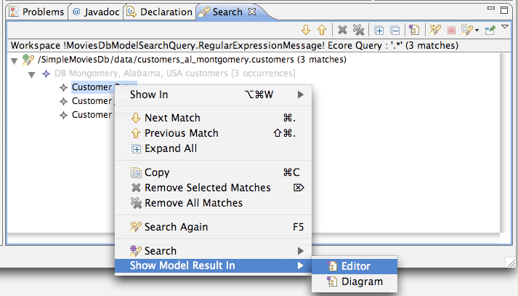Choose Expand All from context menu
518x296 pixels.
(x=213, y=148)
